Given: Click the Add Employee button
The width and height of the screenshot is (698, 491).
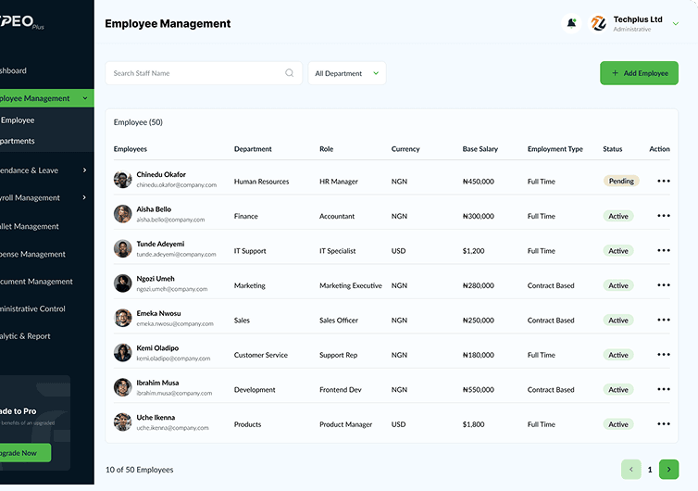Looking at the screenshot, I should coord(640,73).
